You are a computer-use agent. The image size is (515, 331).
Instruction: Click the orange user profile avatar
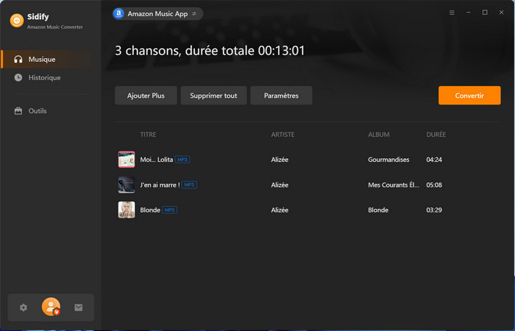pyautogui.click(x=51, y=307)
